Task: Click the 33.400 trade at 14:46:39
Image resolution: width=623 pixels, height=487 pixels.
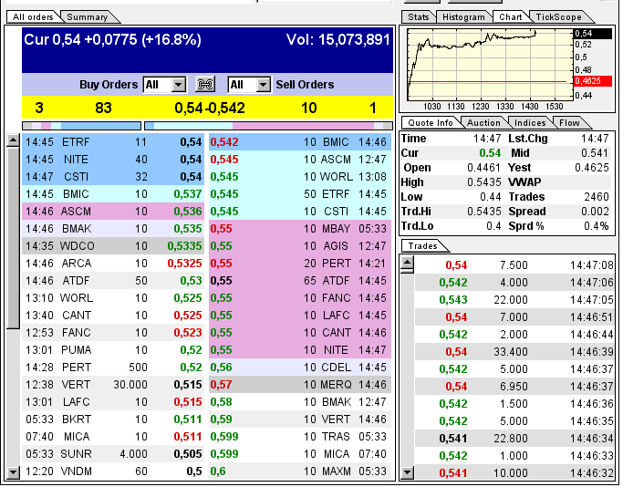Action: 515,352
